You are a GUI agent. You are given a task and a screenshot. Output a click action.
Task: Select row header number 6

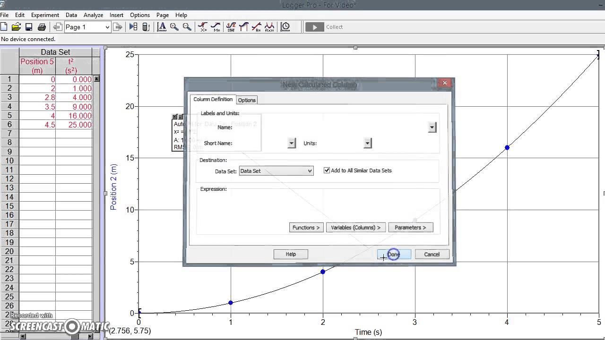[9, 125]
